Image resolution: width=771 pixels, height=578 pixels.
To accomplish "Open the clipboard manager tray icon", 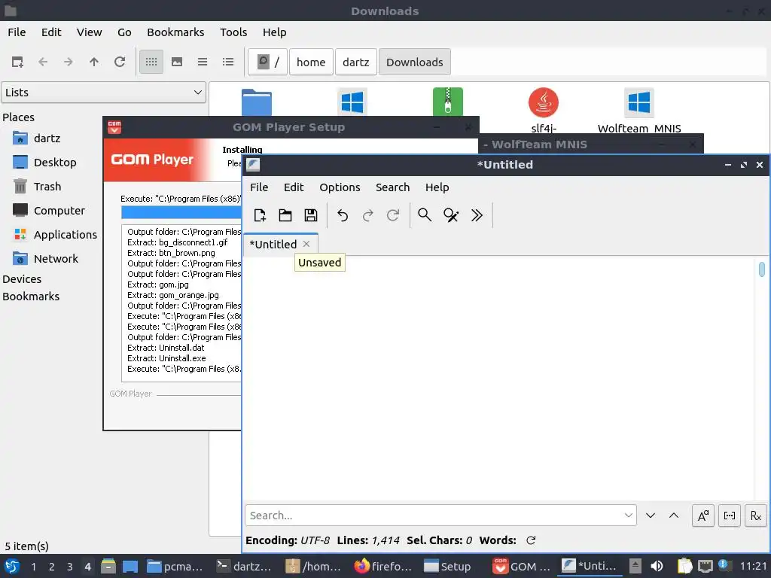I will coord(684,567).
